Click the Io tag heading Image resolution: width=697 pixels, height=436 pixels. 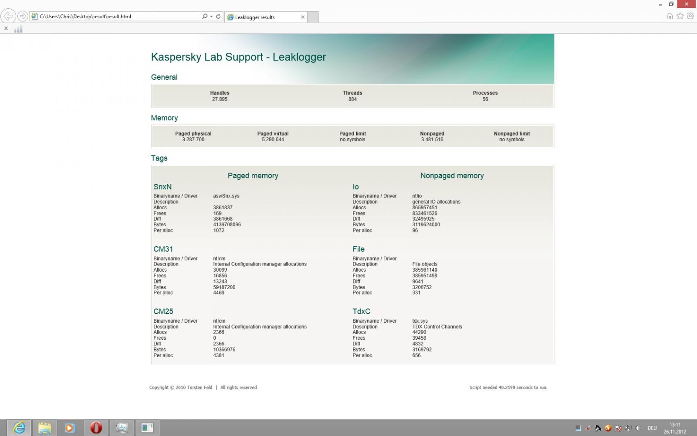(x=355, y=187)
